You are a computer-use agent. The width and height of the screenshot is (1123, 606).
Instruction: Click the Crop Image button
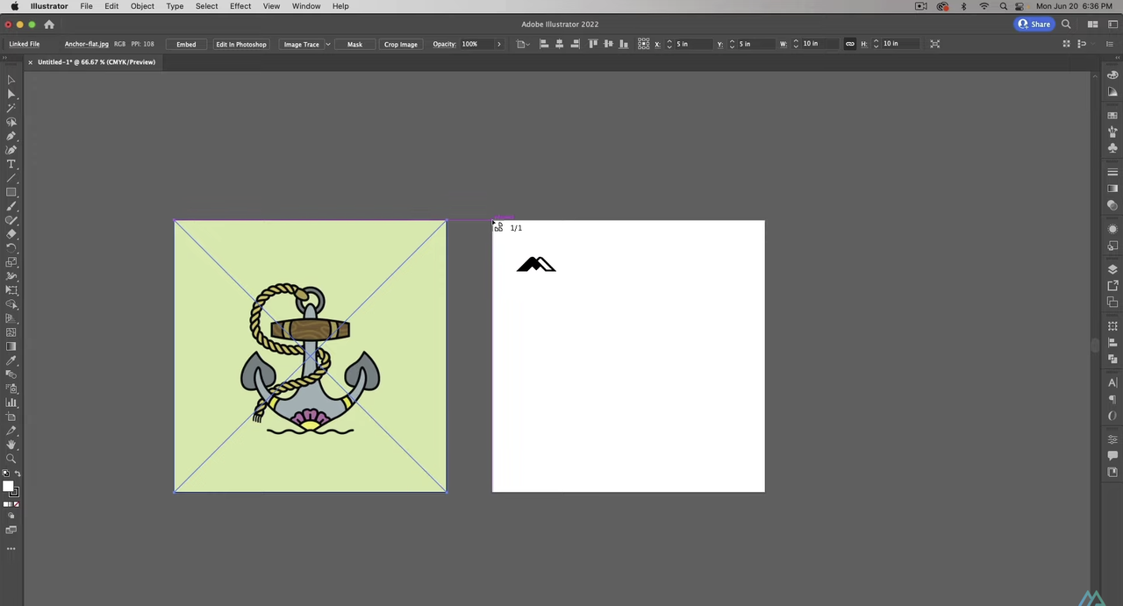pos(400,44)
